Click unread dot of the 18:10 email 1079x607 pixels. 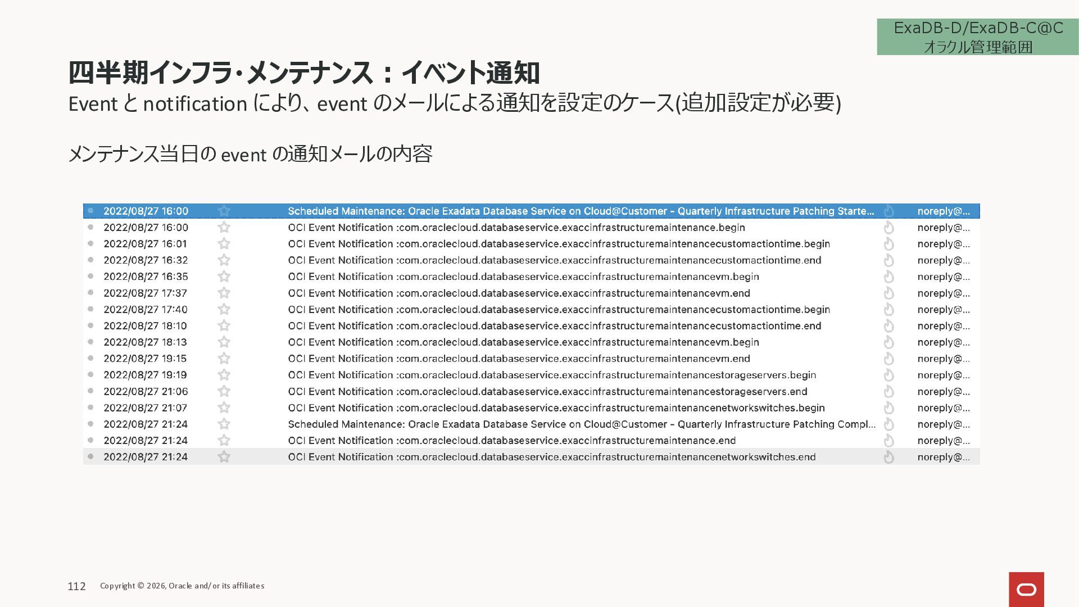click(x=90, y=325)
